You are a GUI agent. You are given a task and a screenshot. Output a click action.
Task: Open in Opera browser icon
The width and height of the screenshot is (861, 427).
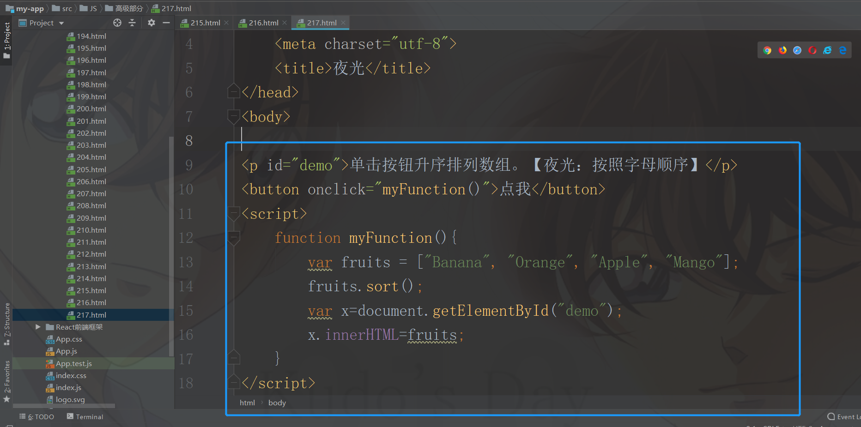(812, 50)
